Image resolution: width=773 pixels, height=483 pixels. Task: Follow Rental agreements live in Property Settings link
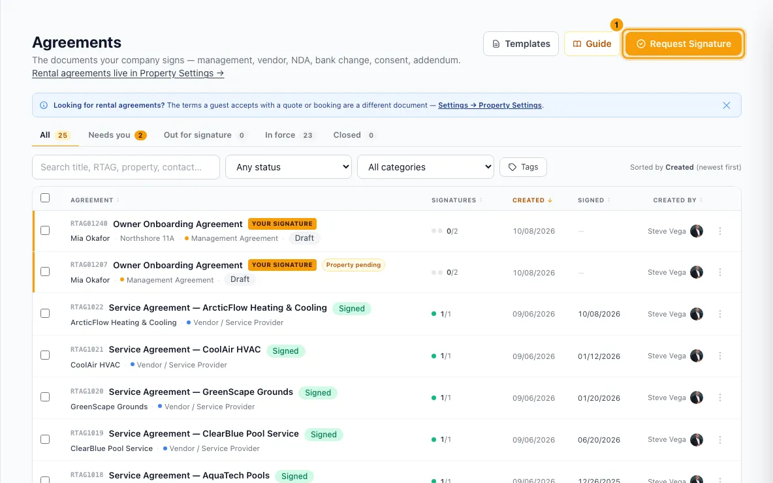128,74
